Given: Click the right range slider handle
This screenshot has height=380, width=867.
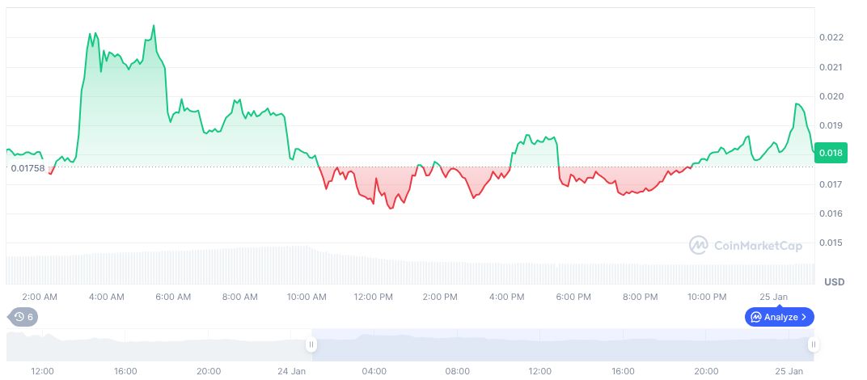Looking at the screenshot, I should point(813,344).
